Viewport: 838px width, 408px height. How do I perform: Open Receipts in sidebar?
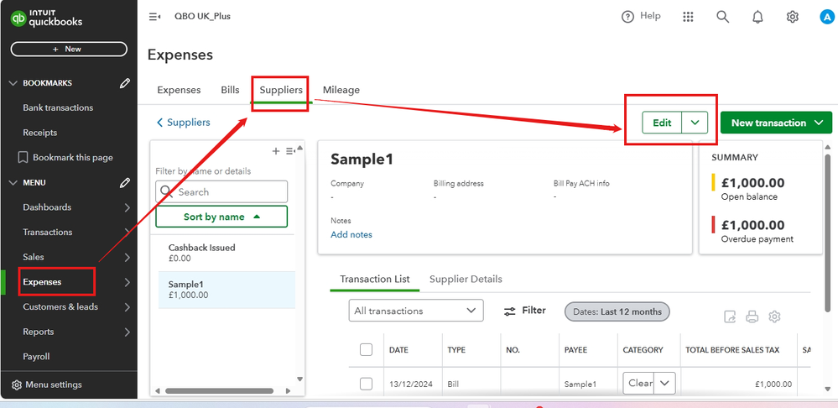pyautogui.click(x=39, y=133)
